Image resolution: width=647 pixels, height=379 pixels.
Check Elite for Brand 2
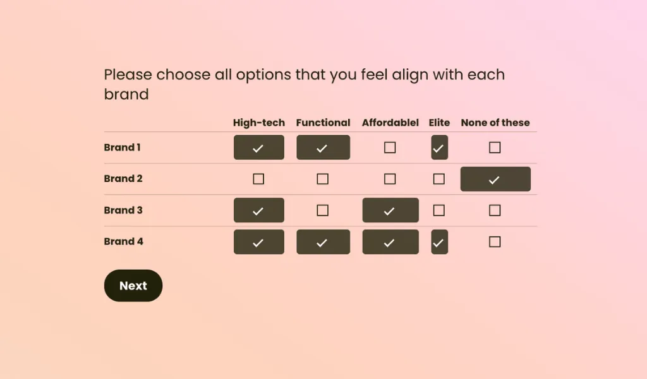point(439,179)
